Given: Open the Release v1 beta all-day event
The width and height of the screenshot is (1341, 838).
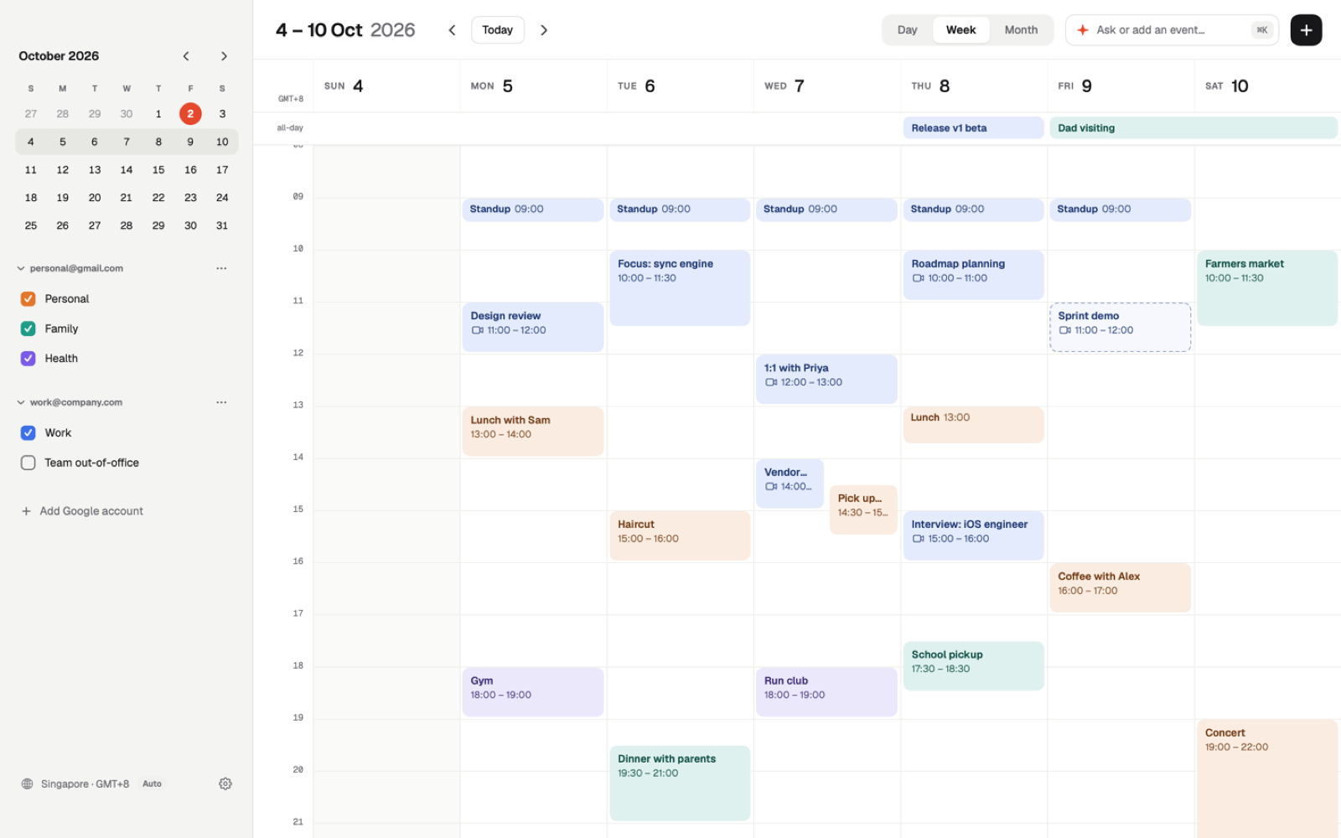Looking at the screenshot, I should click(973, 128).
